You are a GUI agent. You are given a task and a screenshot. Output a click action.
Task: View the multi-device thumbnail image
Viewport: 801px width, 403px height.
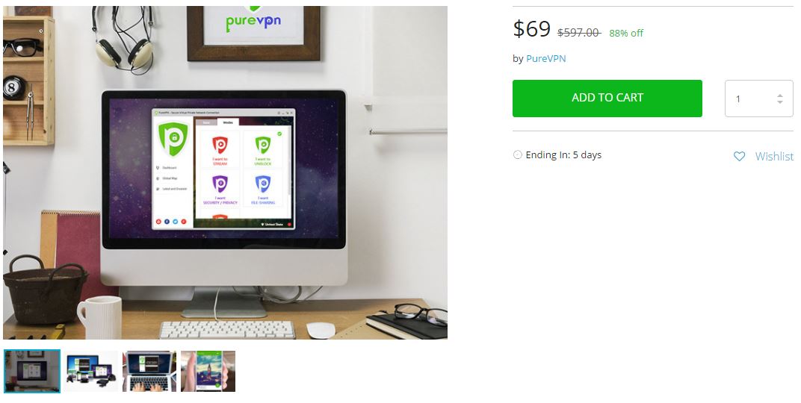(x=90, y=371)
